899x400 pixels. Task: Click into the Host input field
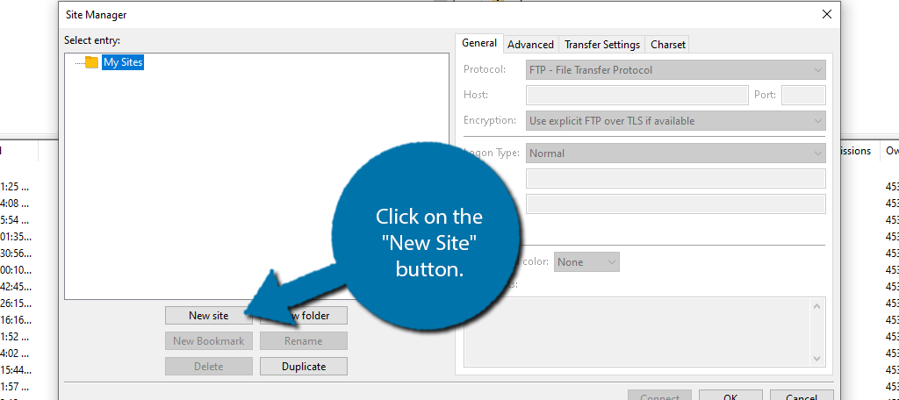[636, 95]
